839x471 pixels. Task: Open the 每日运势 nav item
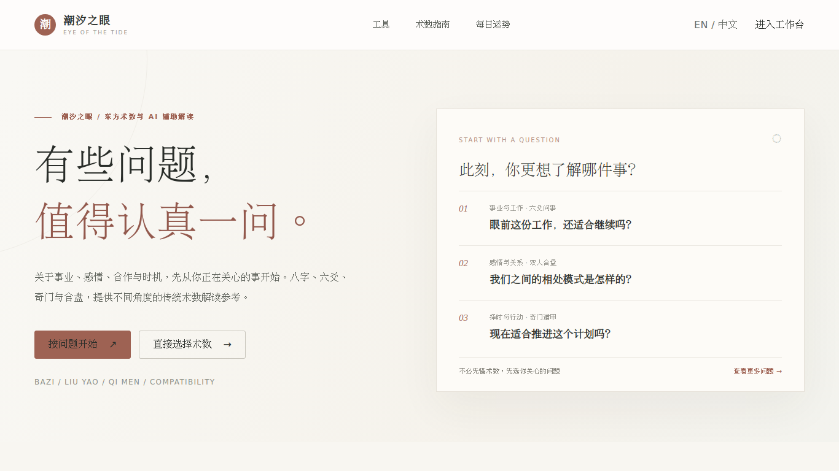(x=493, y=25)
